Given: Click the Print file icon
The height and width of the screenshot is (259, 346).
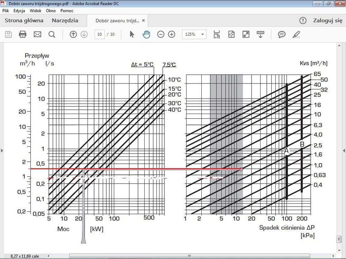Looking at the screenshot, I should (x=22, y=34).
